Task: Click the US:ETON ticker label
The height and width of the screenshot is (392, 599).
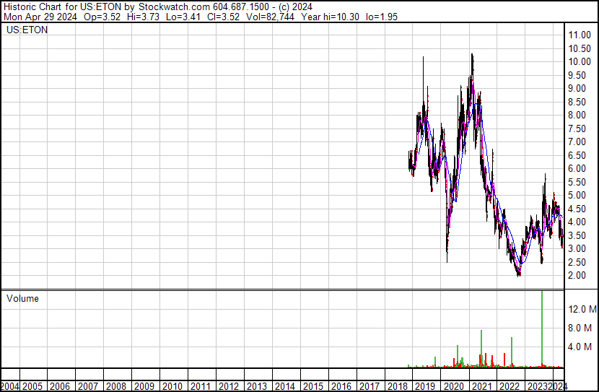Action: [x=27, y=30]
